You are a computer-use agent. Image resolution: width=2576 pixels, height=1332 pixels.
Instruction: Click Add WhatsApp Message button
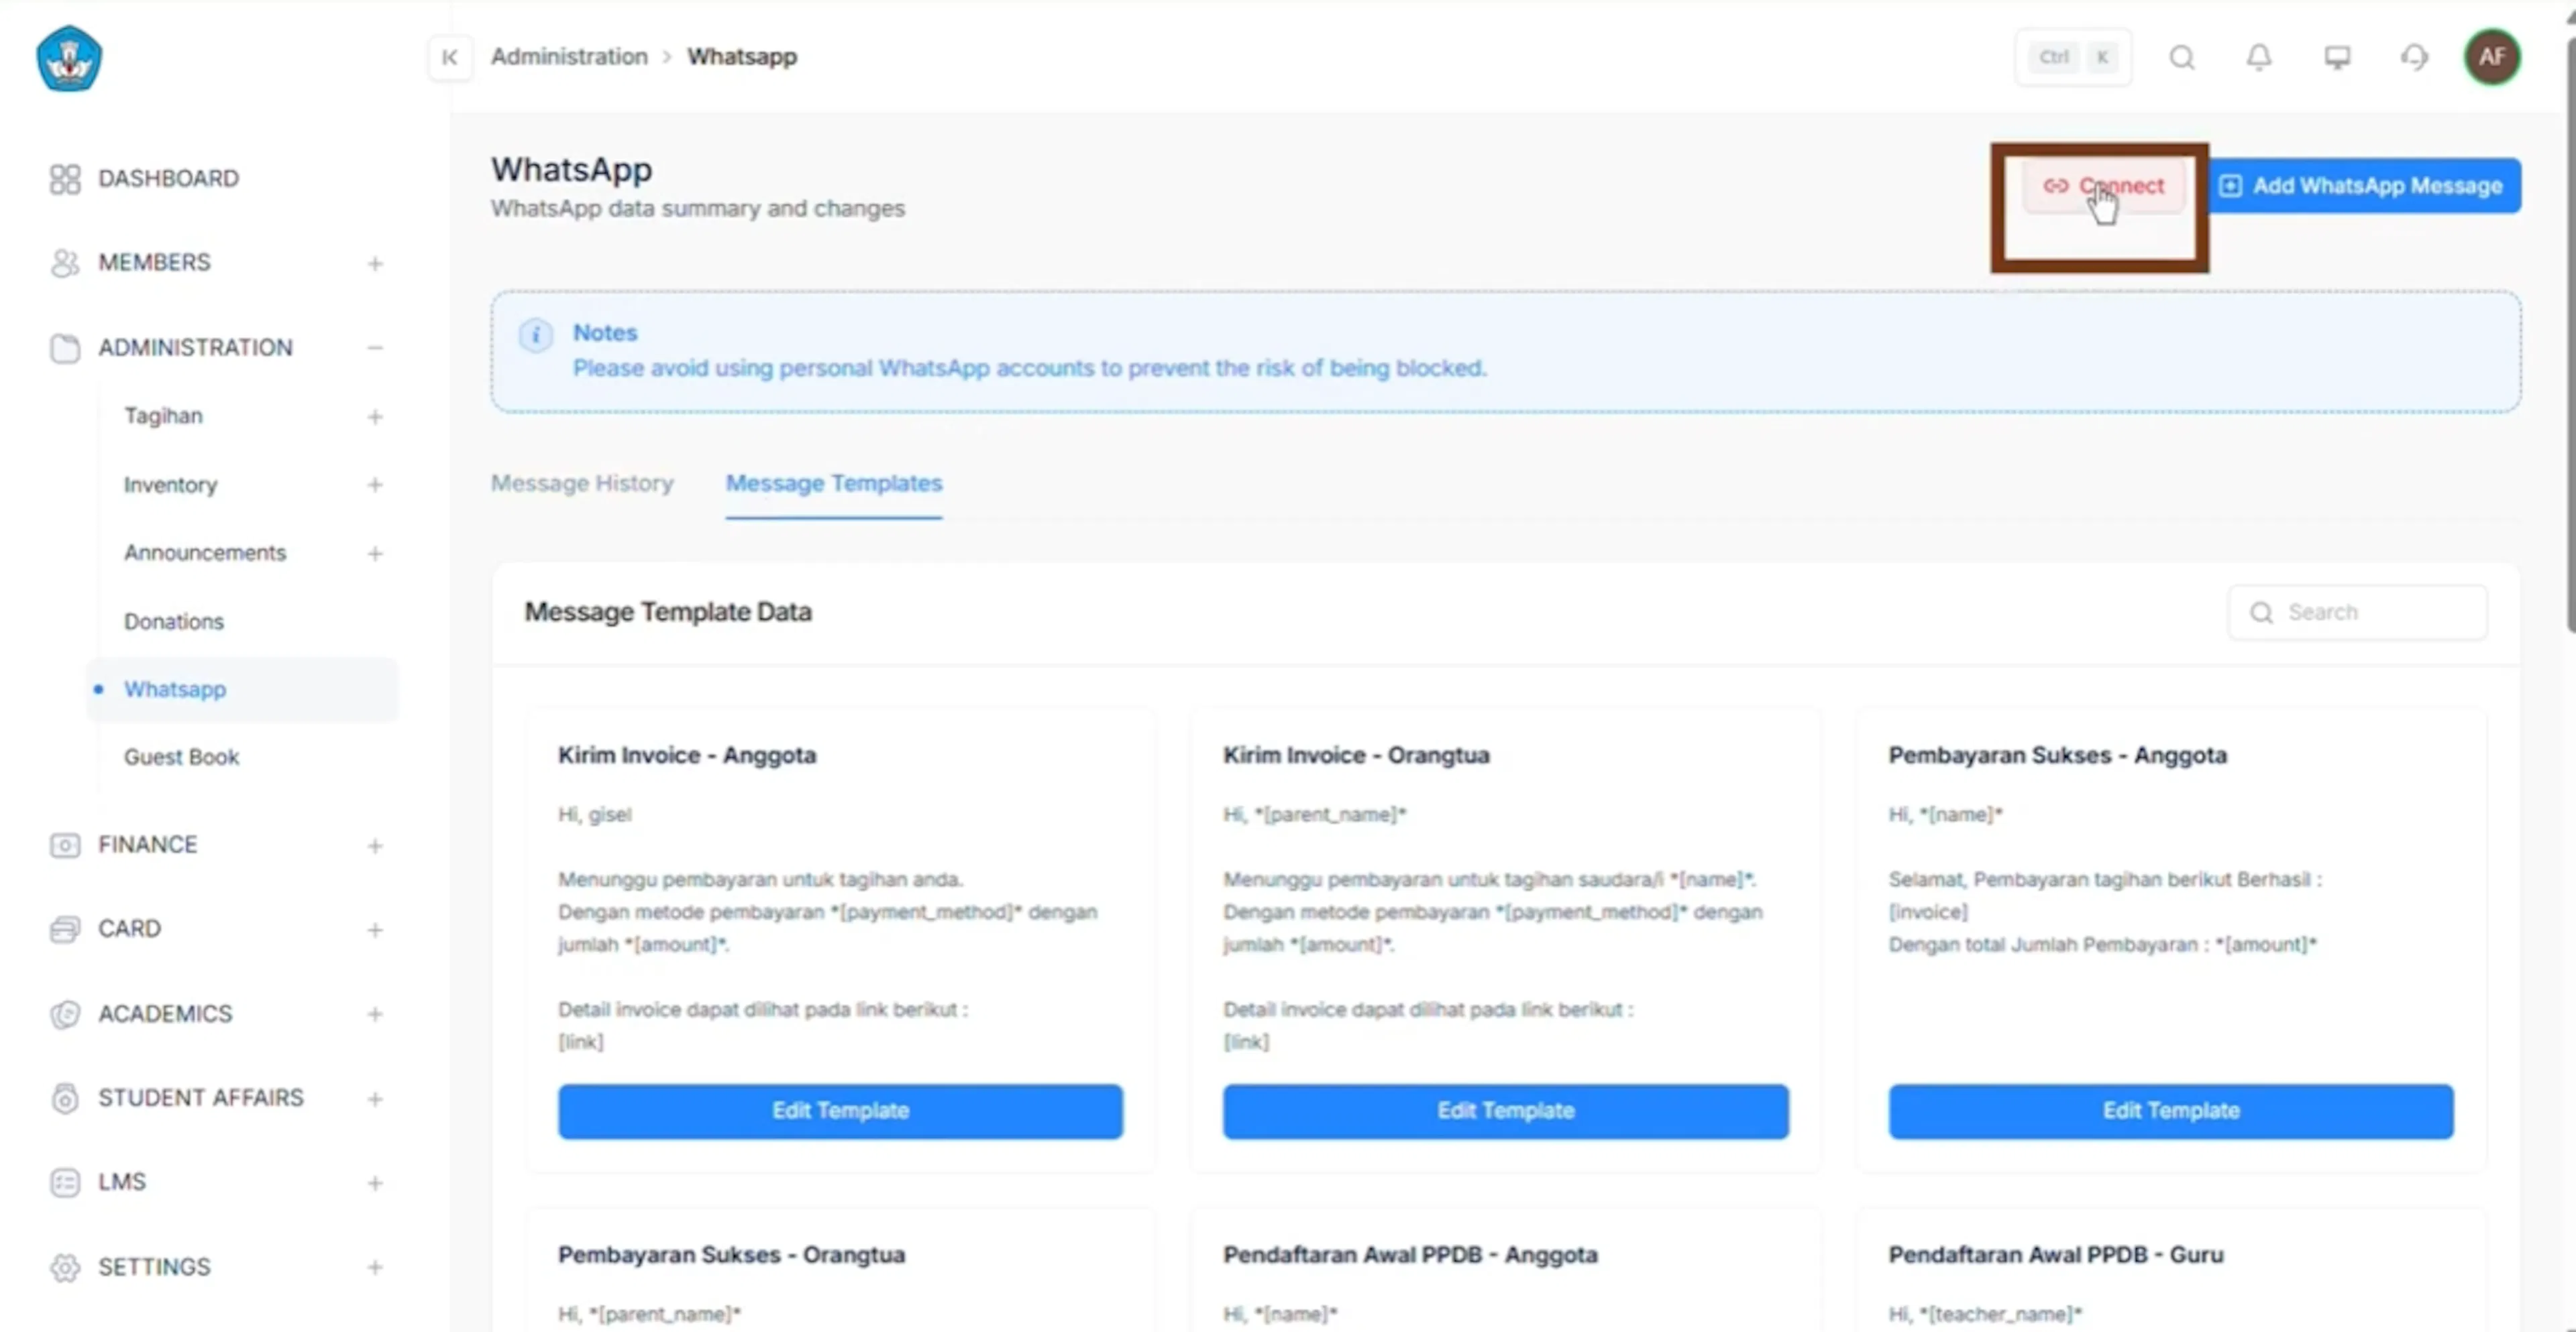[2364, 186]
